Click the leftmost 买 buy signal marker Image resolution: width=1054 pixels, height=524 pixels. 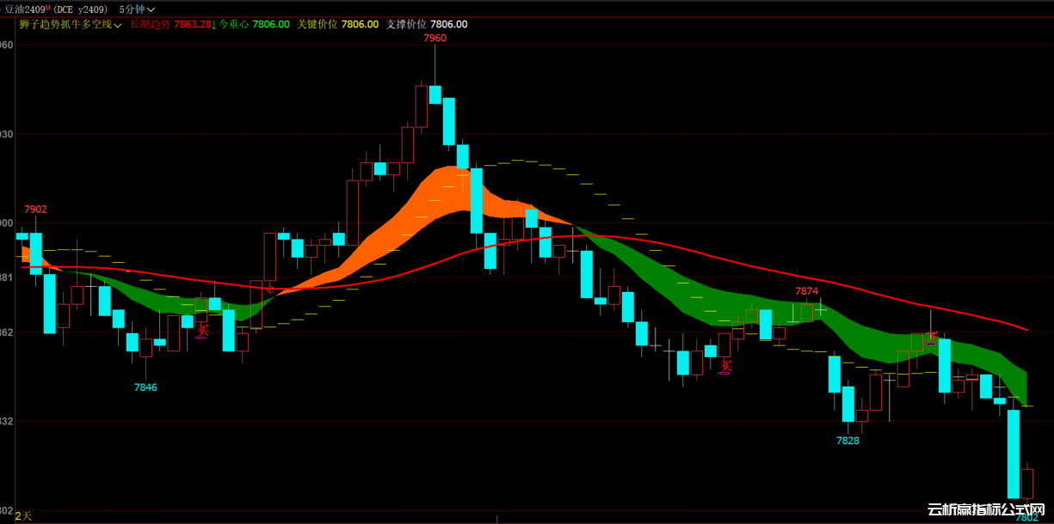[202, 330]
